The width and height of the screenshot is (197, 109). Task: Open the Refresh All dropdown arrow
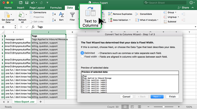pos(26,15)
